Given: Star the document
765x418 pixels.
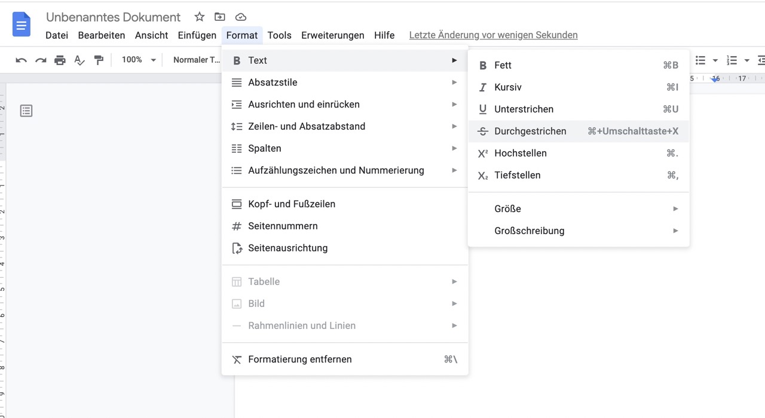Looking at the screenshot, I should pyautogui.click(x=199, y=17).
